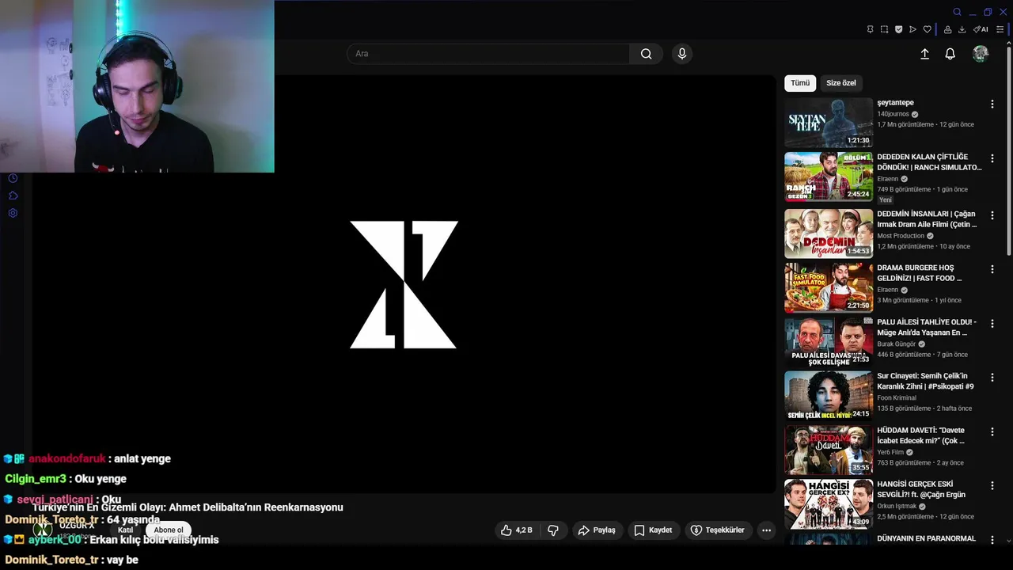Open the more options menu for PALU AİLESİ video

click(x=992, y=323)
